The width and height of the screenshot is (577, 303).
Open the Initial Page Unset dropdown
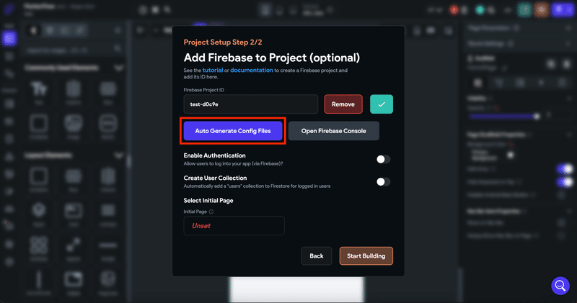coord(234,225)
